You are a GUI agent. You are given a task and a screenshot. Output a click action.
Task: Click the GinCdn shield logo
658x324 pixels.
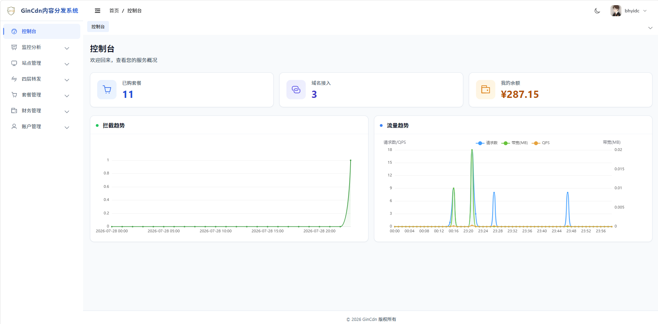[x=11, y=11]
